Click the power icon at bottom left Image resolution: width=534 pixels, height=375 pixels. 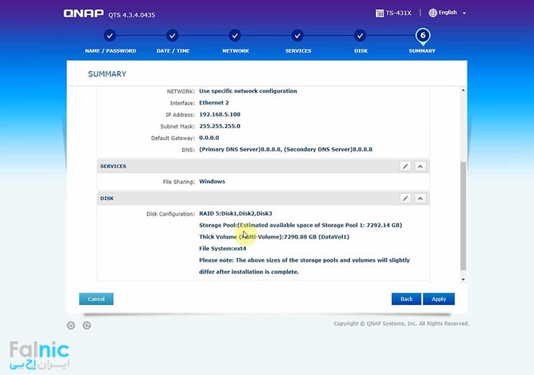coord(71,325)
